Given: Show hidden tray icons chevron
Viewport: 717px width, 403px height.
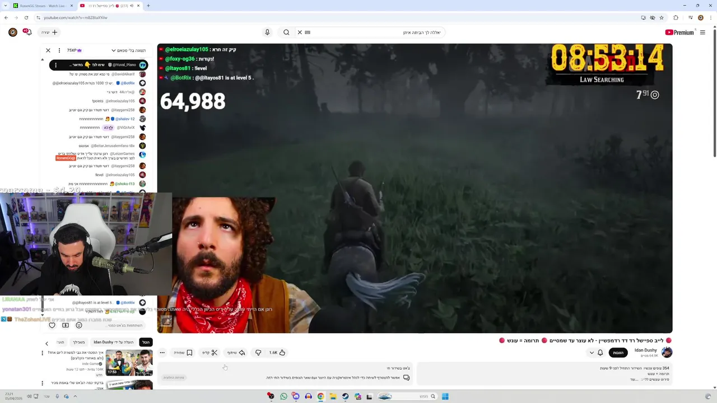Looking at the screenshot, I should click(x=75, y=396).
